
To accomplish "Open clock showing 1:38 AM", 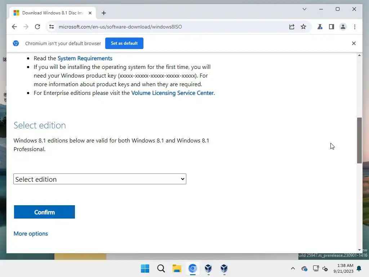I will pos(343,268).
